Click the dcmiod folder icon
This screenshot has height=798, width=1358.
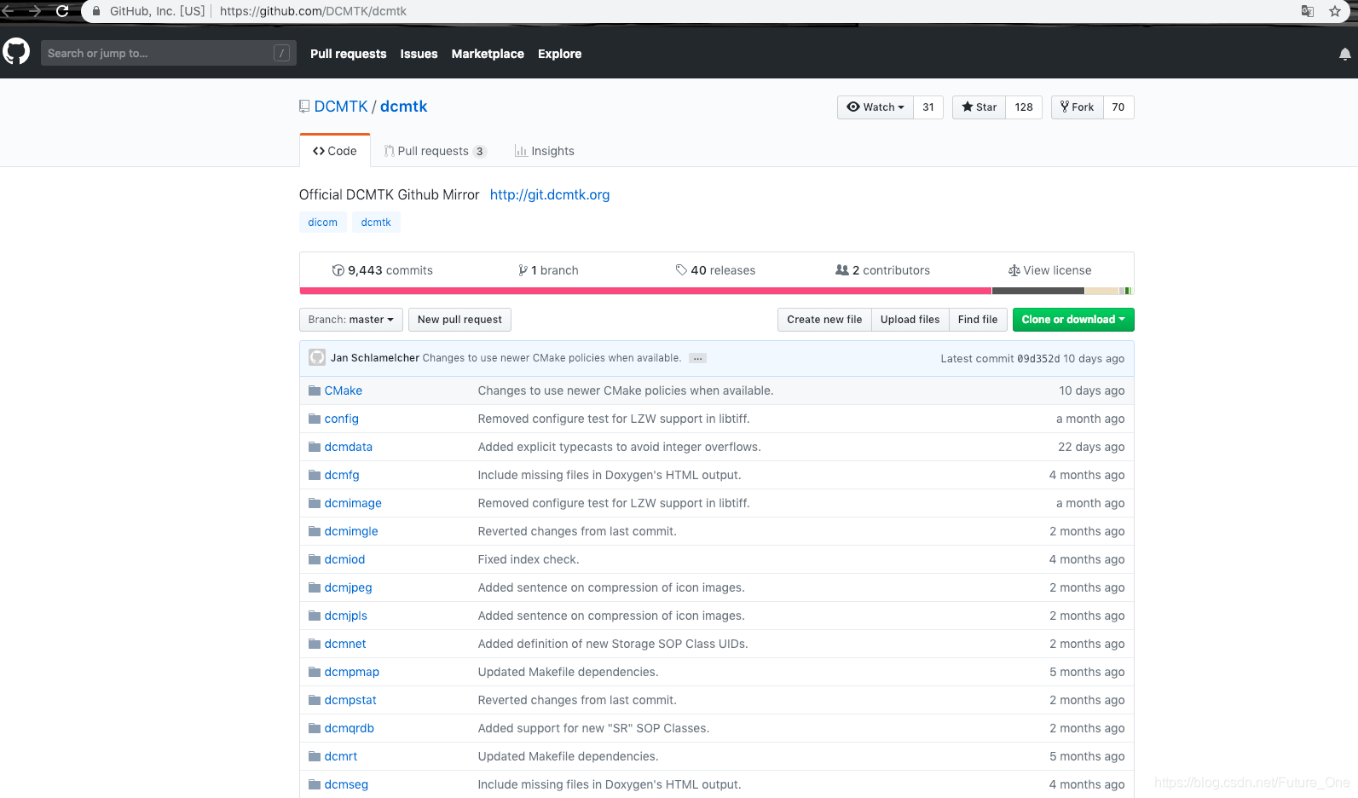pos(315,559)
